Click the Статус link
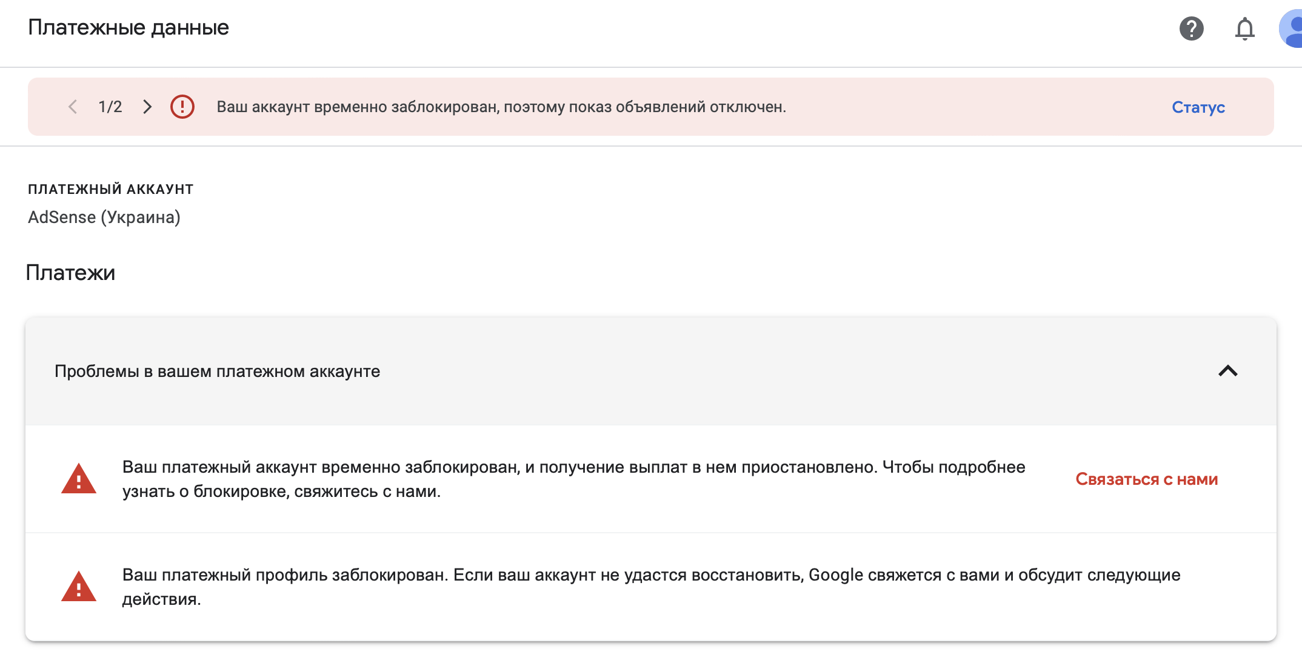The image size is (1302, 663). click(x=1198, y=107)
